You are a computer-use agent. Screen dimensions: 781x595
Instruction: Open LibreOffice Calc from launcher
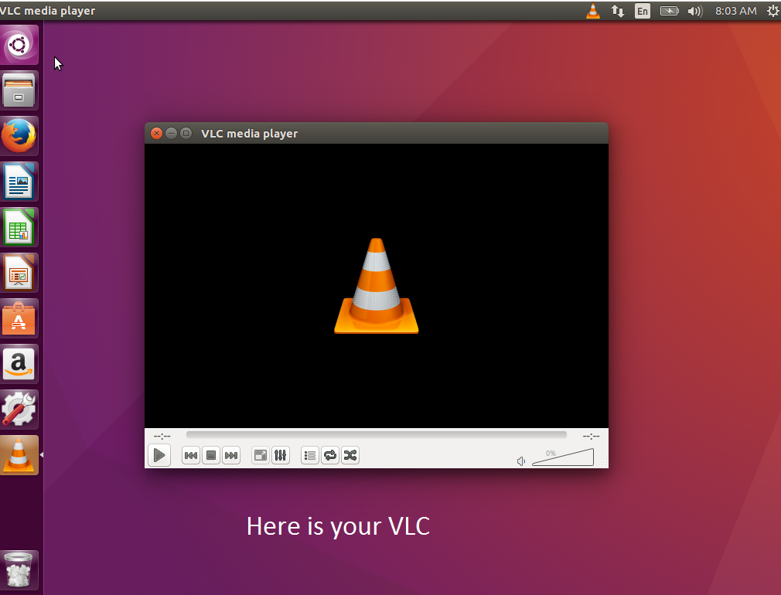(19, 227)
